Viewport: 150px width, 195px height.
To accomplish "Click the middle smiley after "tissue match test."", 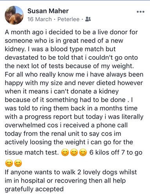I will 74,153.
